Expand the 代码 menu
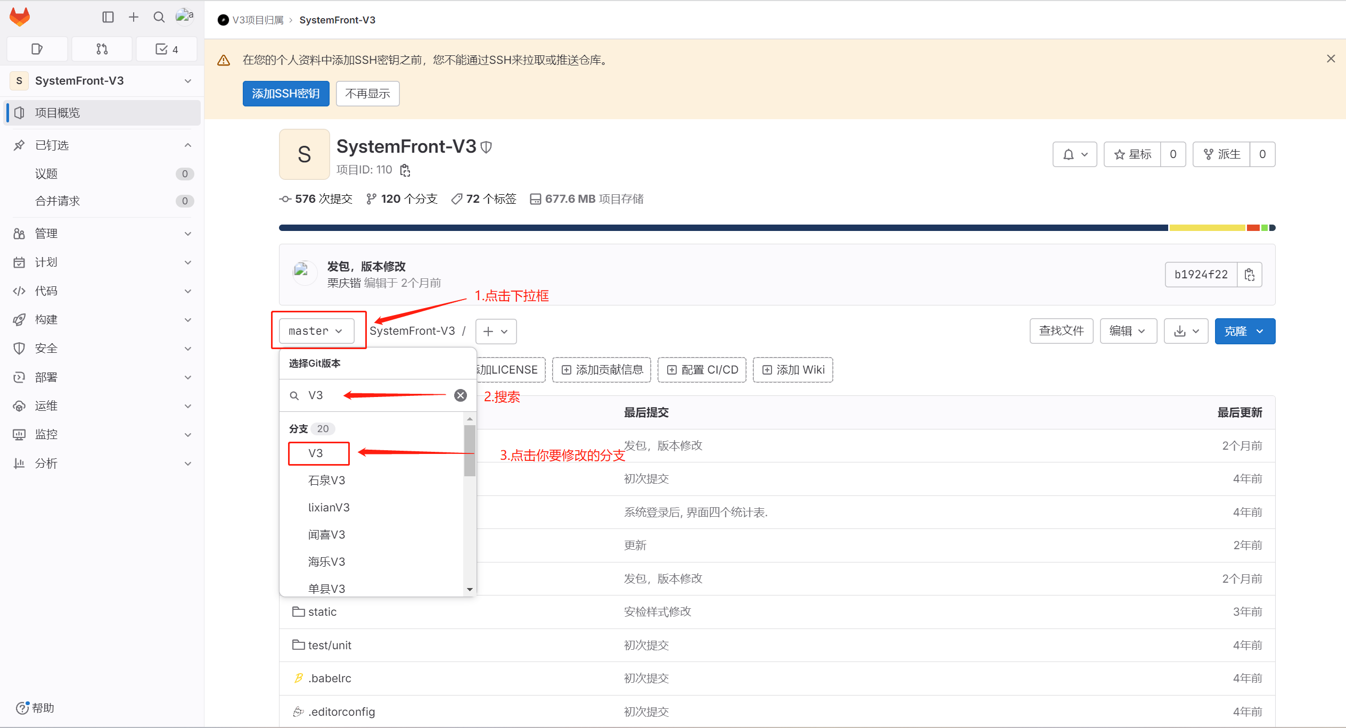1346x728 pixels. [x=101, y=291]
